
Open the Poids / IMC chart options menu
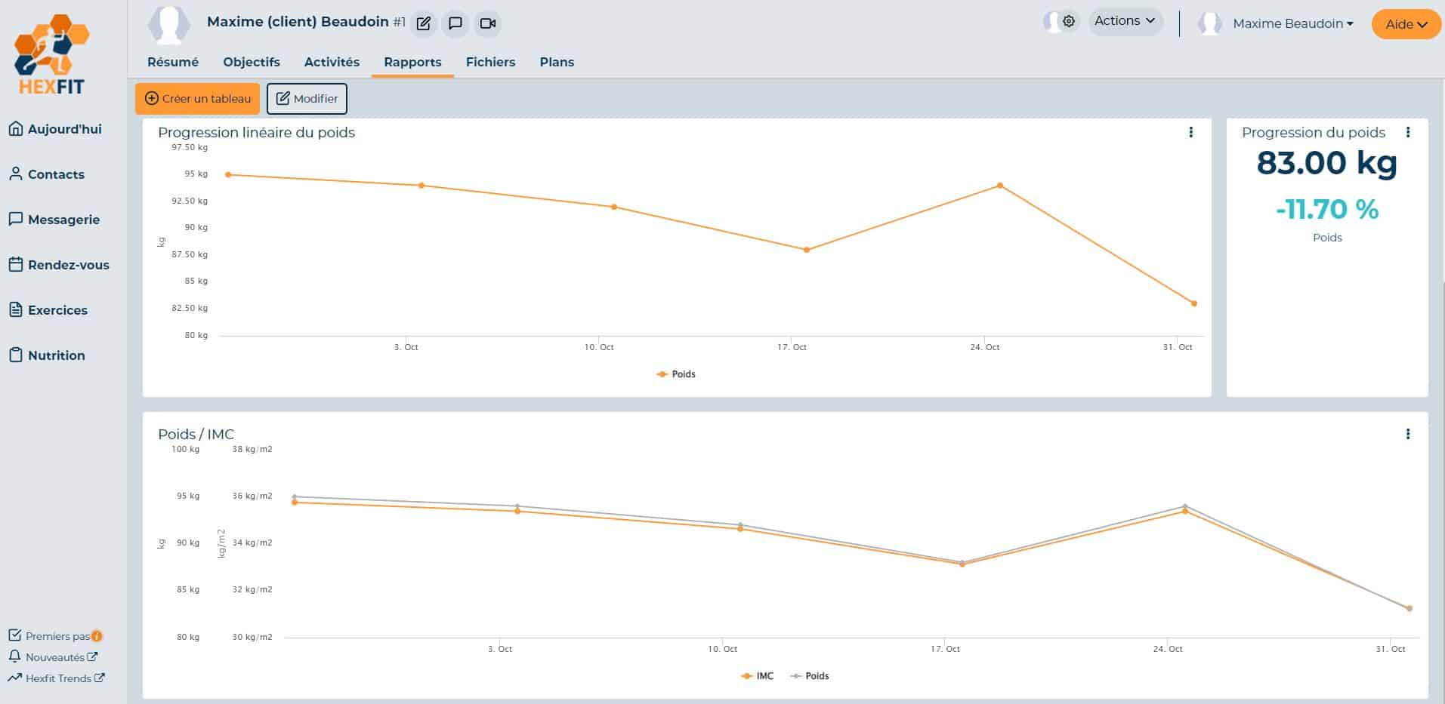click(x=1408, y=434)
